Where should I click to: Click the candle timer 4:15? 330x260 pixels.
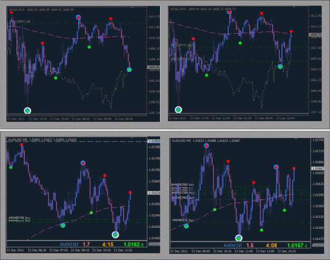click(108, 245)
